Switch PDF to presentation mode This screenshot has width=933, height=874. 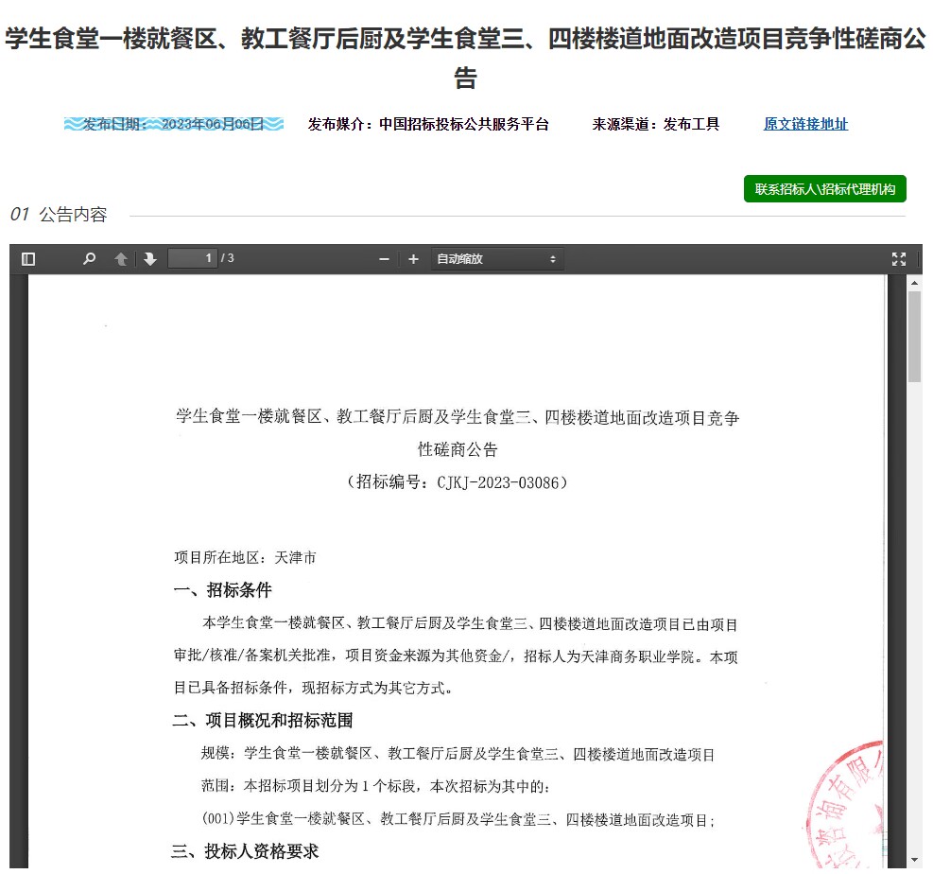[898, 259]
